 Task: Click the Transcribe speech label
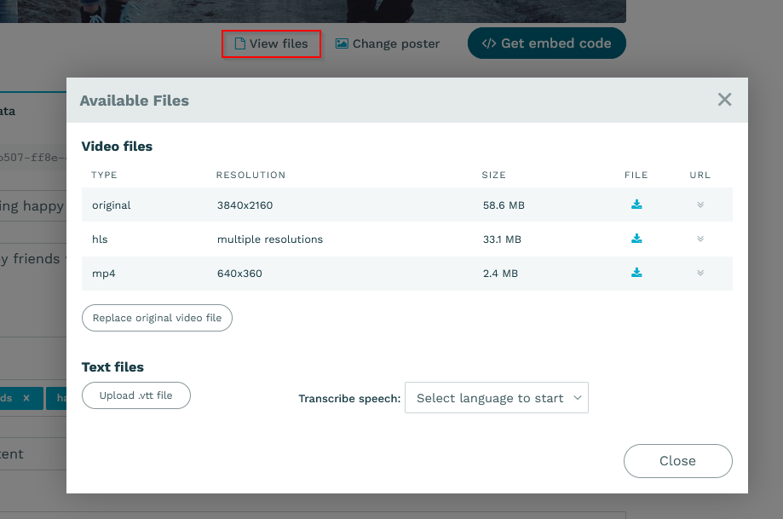pos(349,399)
